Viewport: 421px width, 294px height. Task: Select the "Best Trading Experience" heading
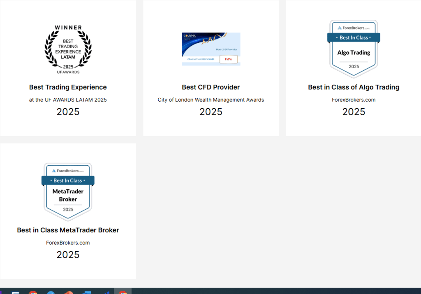point(68,87)
